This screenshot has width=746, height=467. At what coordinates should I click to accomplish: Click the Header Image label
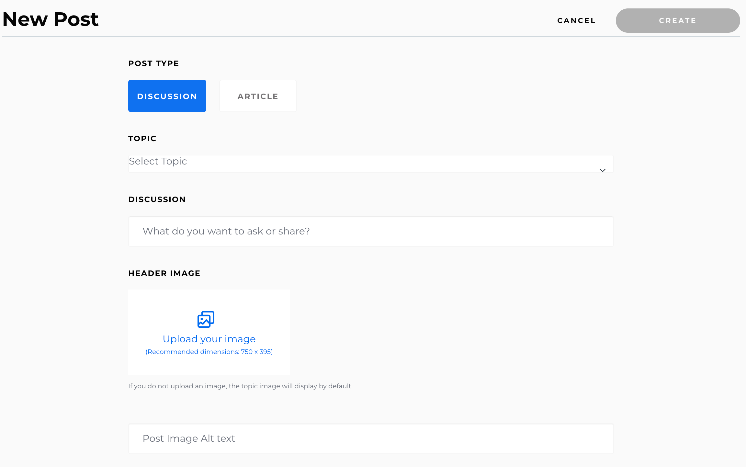coord(164,273)
